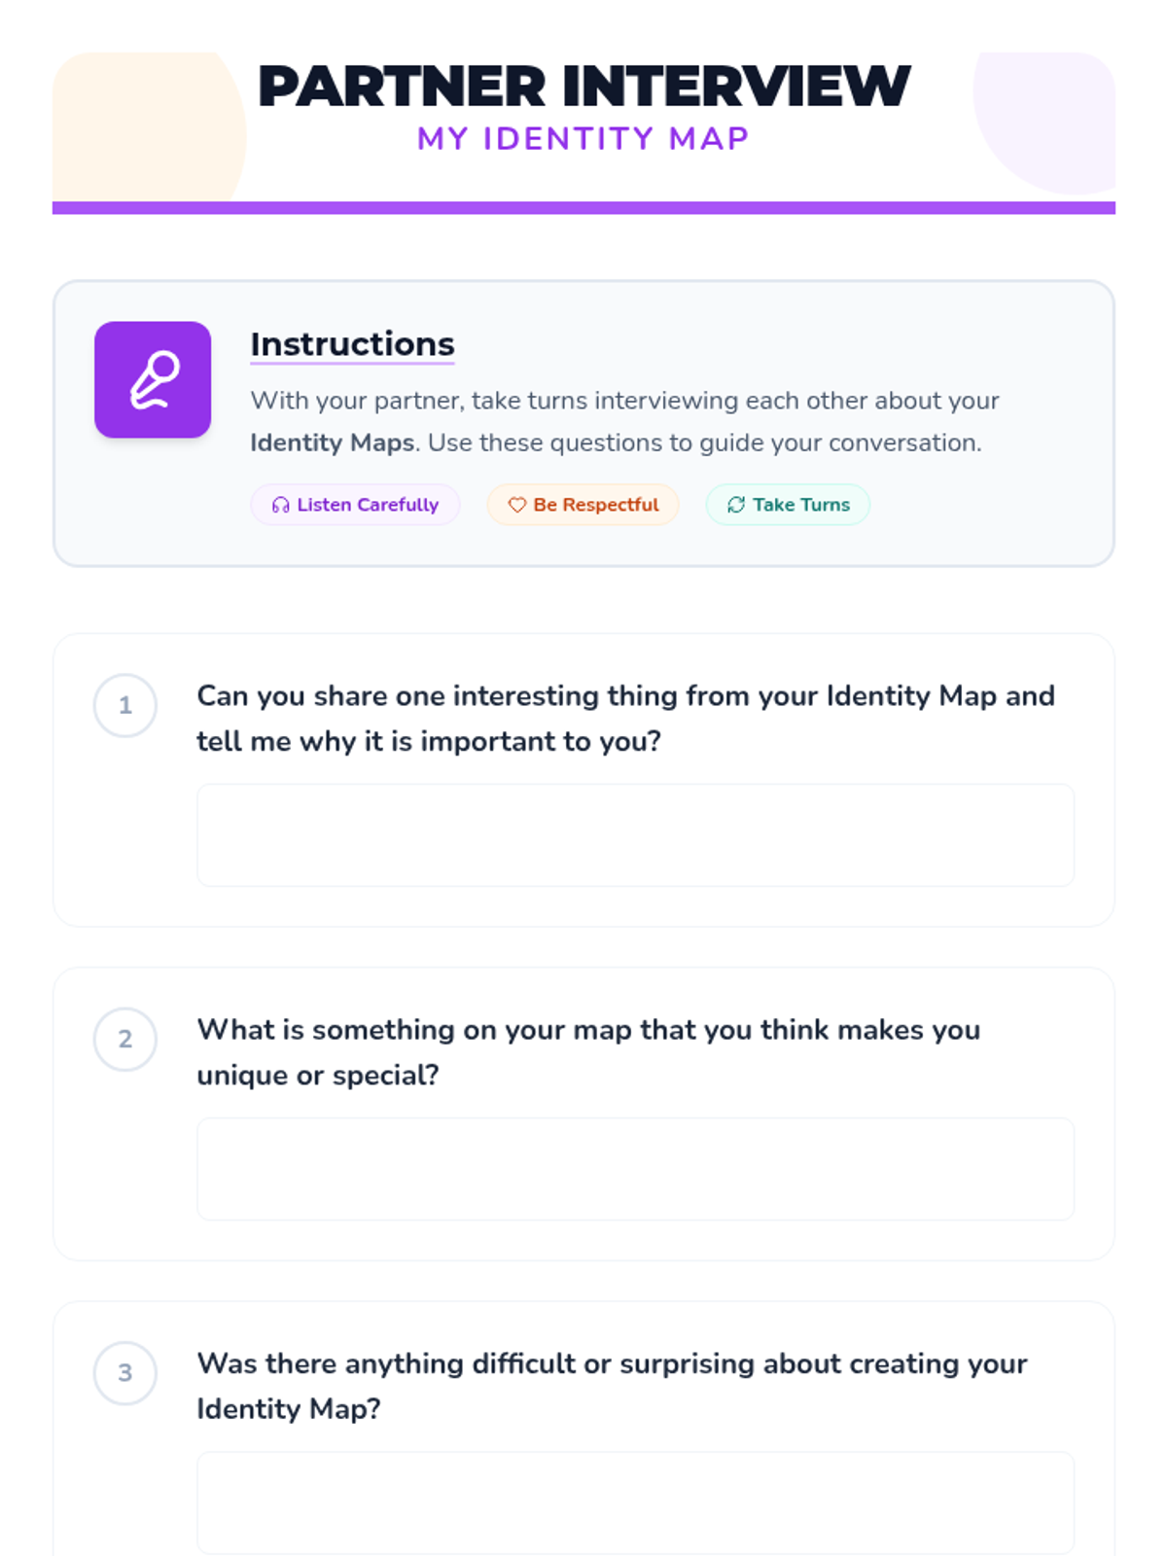Click the purple microphone icon

coord(153,379)
